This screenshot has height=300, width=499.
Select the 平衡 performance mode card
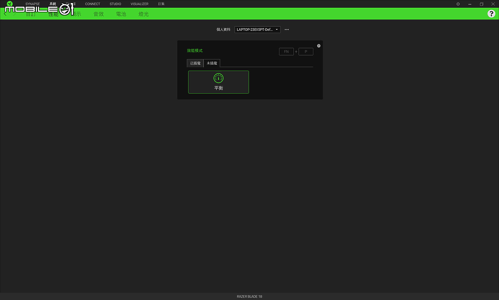218,82
